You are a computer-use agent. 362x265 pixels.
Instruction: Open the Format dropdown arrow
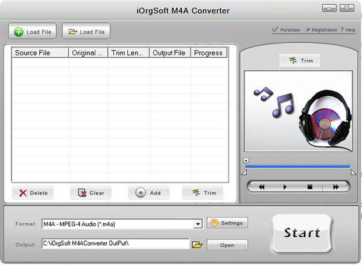(x=198, y=224)
